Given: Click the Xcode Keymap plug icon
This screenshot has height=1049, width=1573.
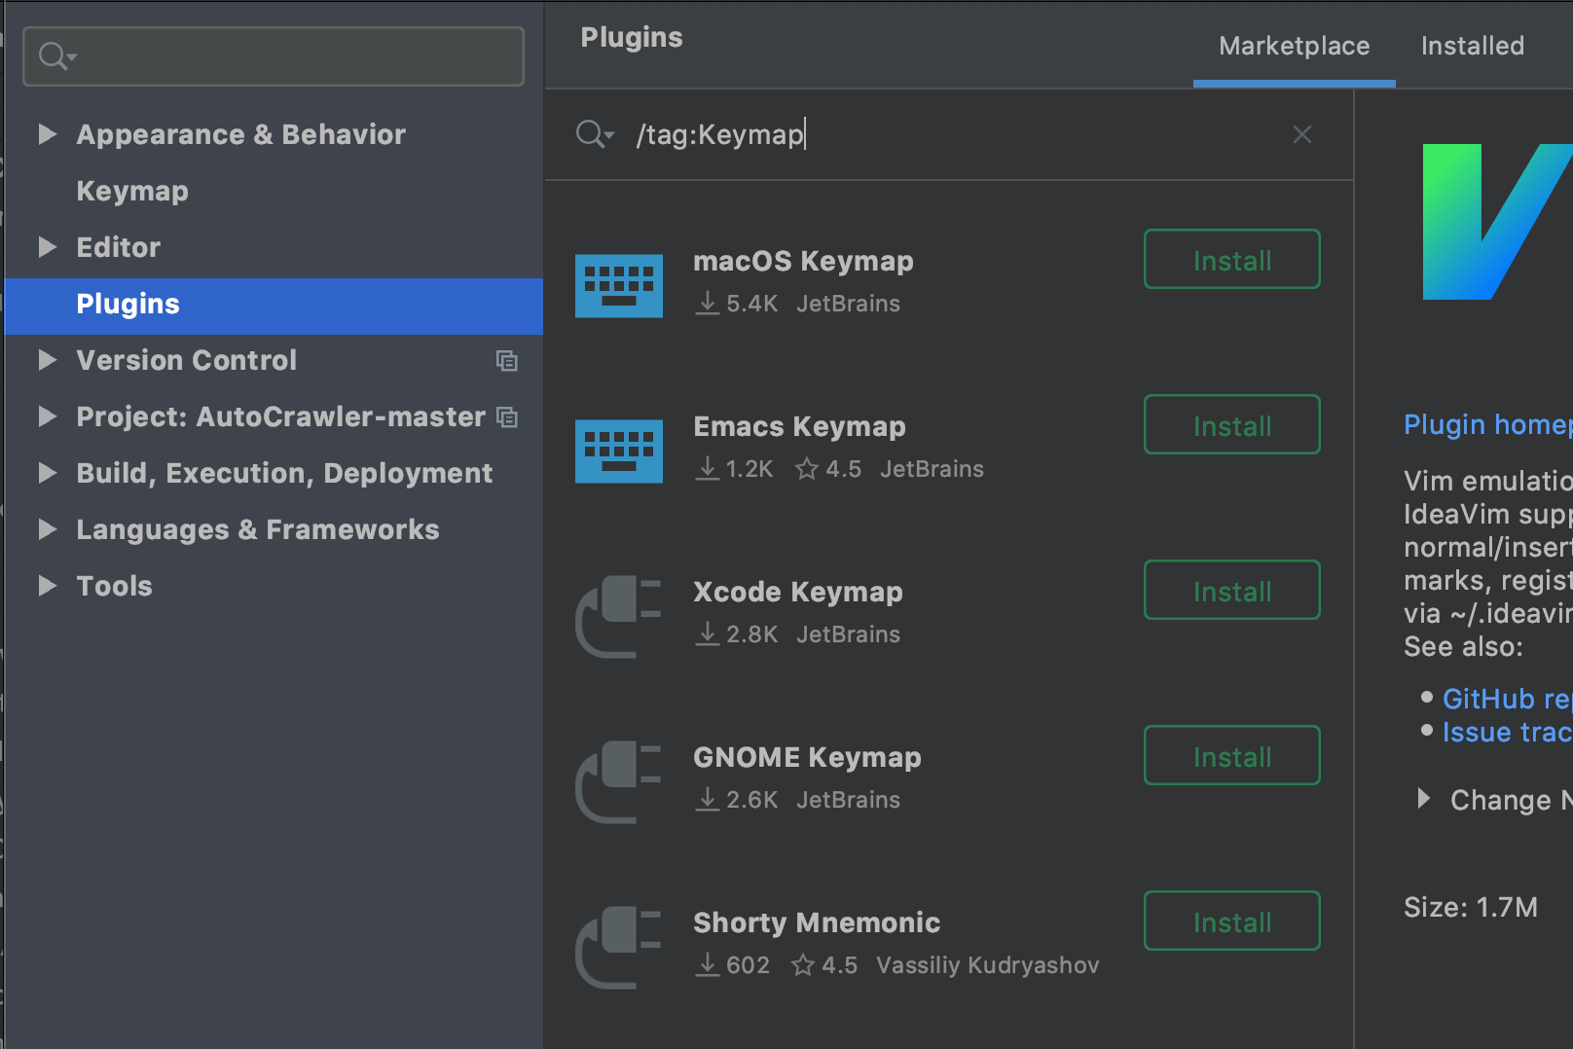Looking at the screenshot, I should (619, 617).
